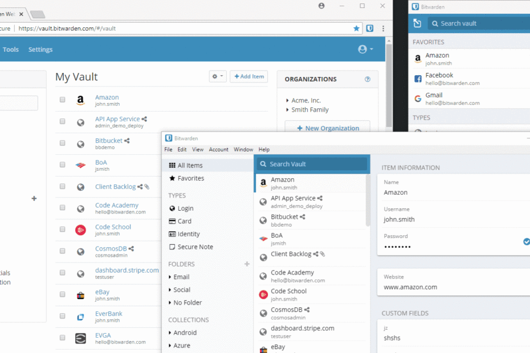Open the View menu in Bitwarden desktop
This screenshot has width=530, height=353.
pyautogui.click(x=198, y=150)
